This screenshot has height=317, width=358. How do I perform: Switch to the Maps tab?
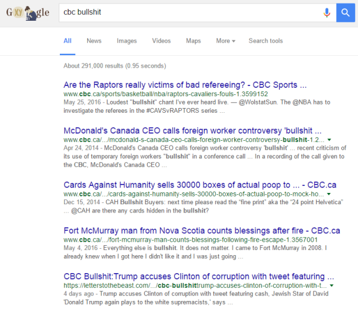click(x=193, y=41)
